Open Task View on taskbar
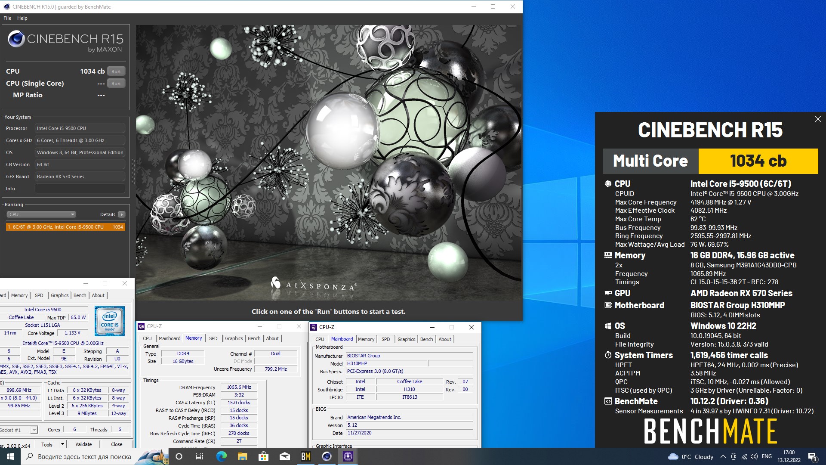This screenshot has height=465, width=826. [200, 456]
